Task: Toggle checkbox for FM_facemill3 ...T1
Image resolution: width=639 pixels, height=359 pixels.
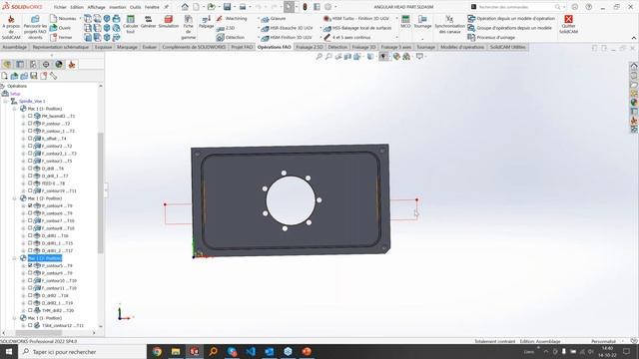Action: click(x=30, y=116)
